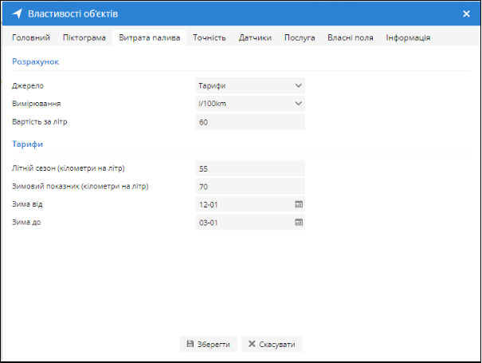The height and width of the screenshot is (363, 482).
Task: Go to the Точність tab
Action: [x=210, y=37]
